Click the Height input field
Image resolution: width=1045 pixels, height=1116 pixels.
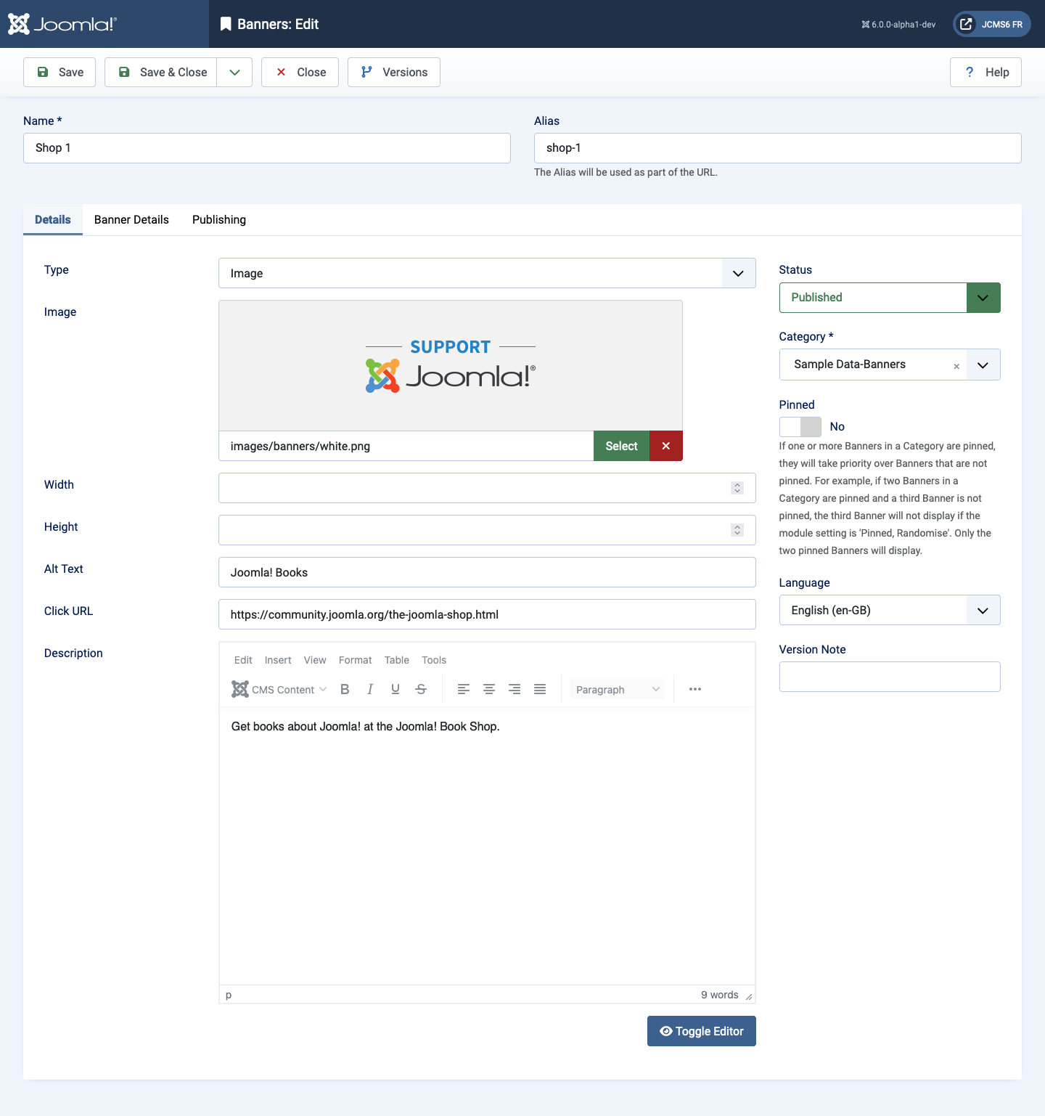point(487,530)
